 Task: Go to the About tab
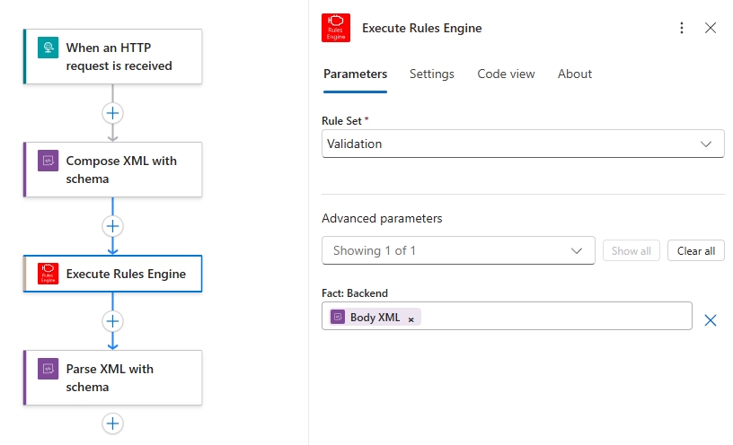(x=575, y=74)
